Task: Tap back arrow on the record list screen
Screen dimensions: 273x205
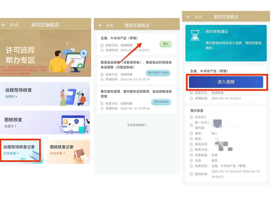Action: point(100,25)
